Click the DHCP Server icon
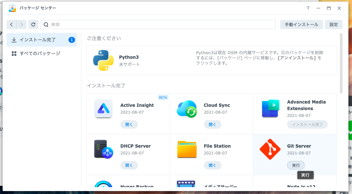This screenshot has height=194, width=352. pyautogui.click(x=103, y=149)
